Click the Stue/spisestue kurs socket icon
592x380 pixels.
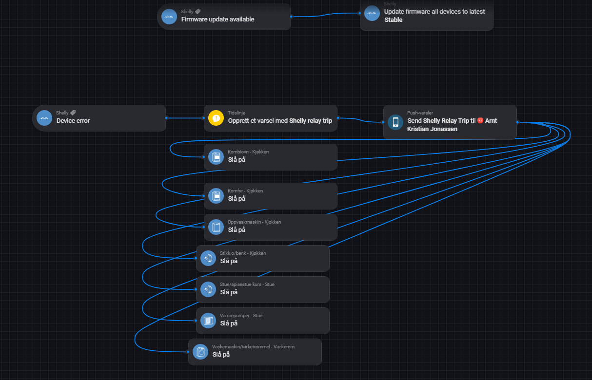(x=208, y=289)
